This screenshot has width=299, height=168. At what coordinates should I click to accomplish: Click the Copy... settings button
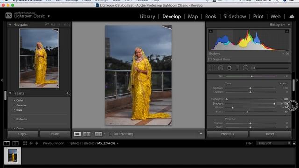[23, 134]
